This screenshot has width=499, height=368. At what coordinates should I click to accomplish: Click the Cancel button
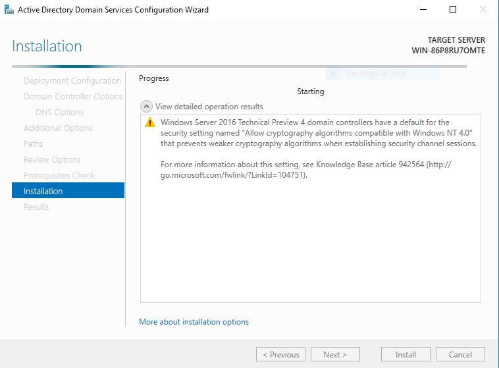tap(460, 354)
